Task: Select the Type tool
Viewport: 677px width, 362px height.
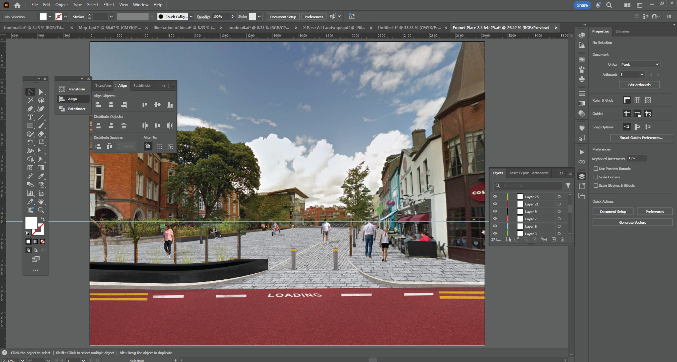Action: pos(30,117)
